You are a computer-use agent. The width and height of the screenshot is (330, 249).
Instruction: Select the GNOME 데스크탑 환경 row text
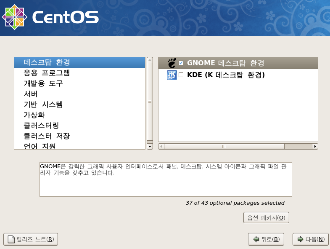(226, 63)
